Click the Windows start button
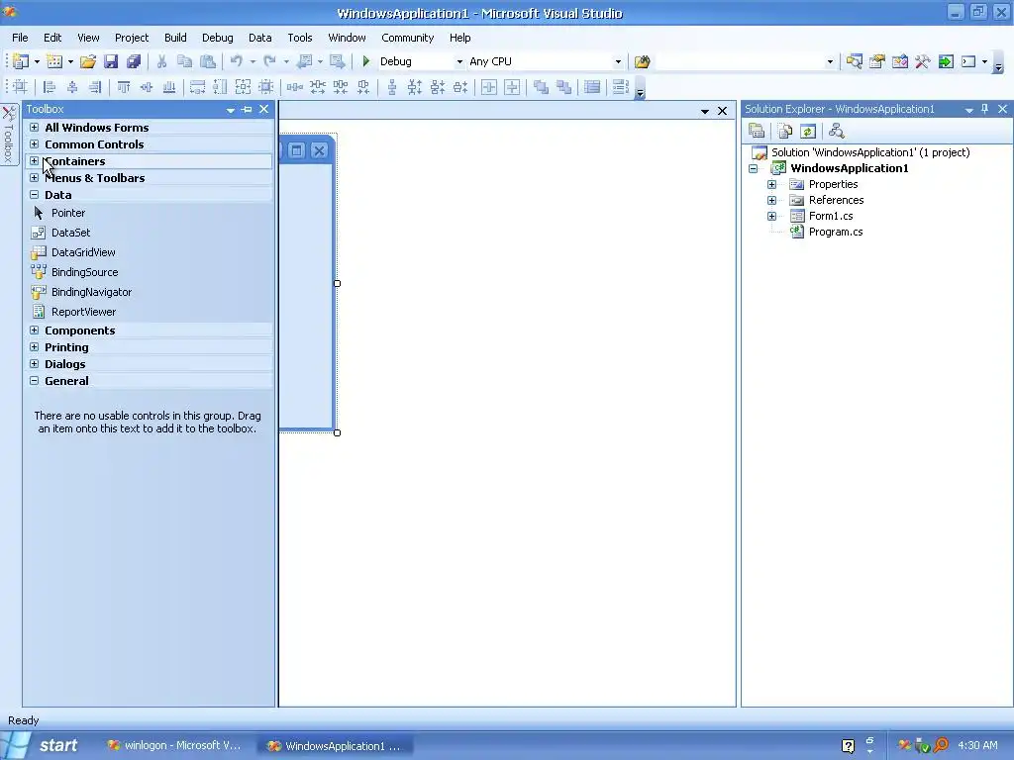The image size is (1014, 760). click(43, 745)
